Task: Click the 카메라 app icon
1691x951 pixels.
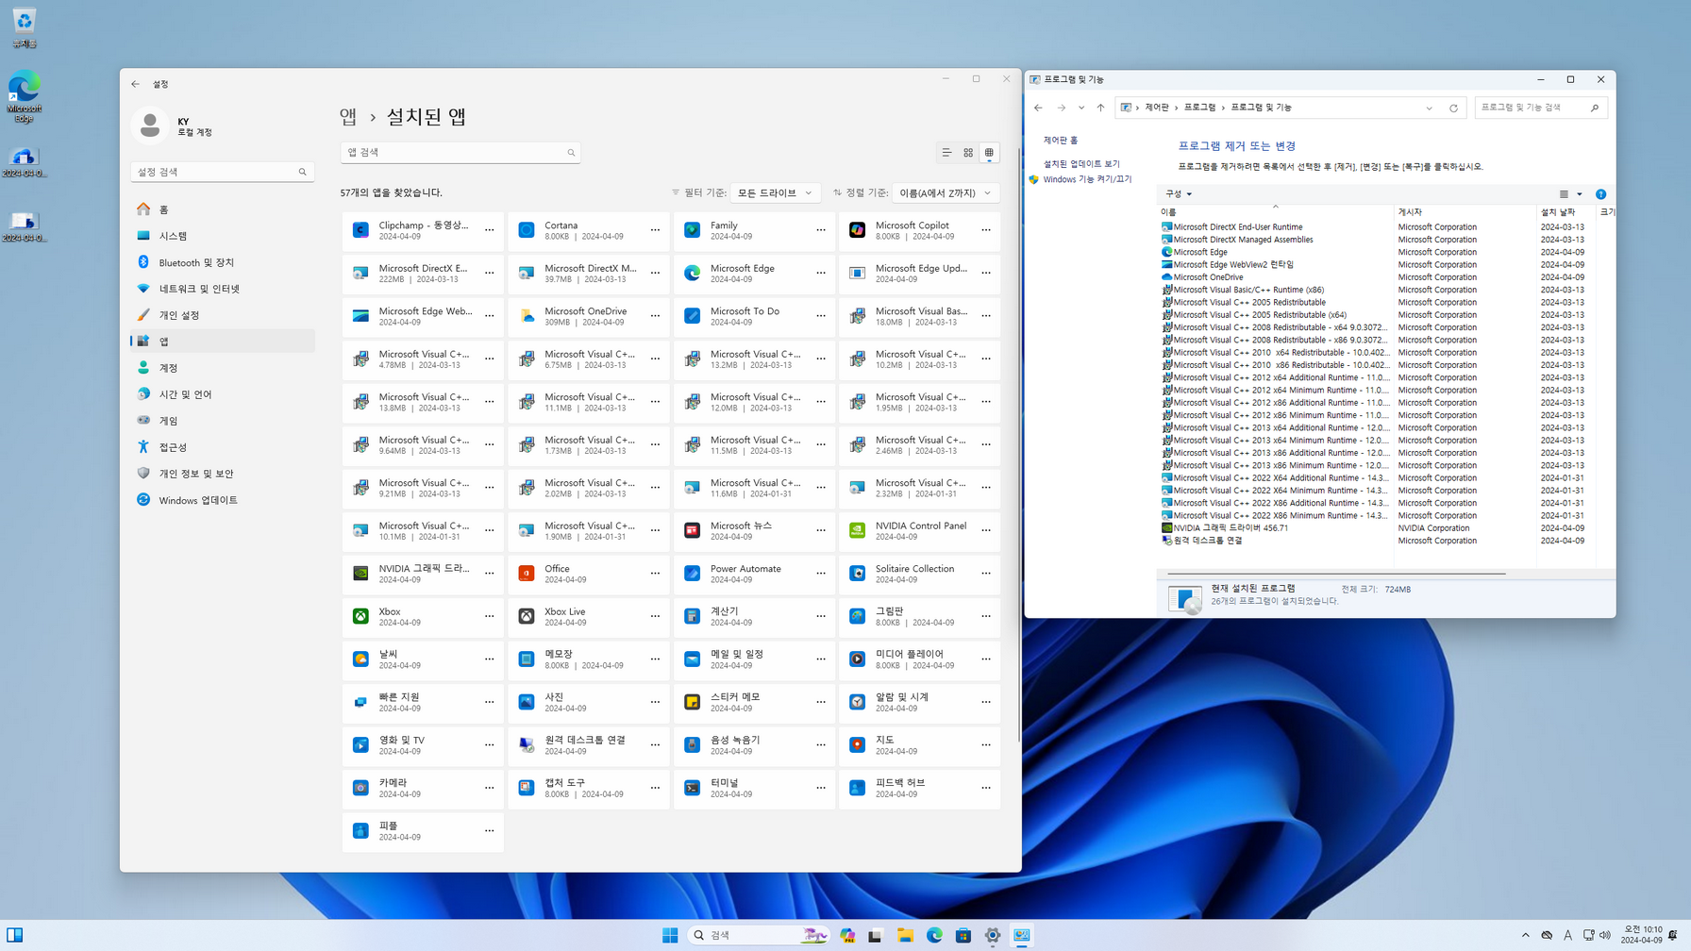Action: 360,788
